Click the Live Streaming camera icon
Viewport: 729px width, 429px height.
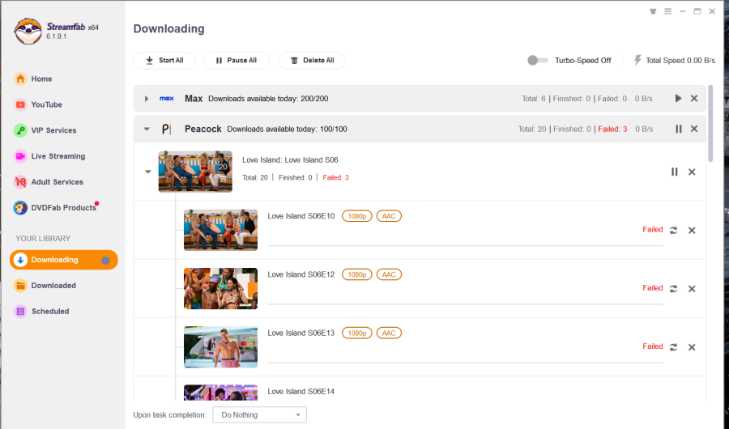pyautogui.click(x=20, y=156)
